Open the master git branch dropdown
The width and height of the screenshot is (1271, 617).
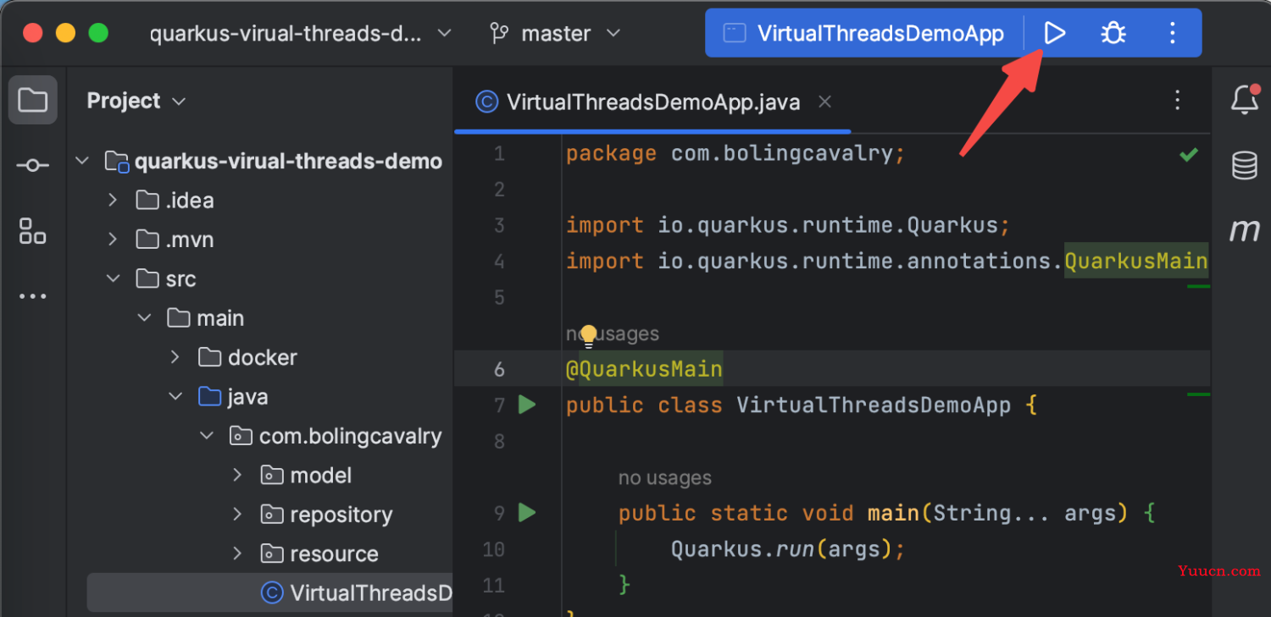coord(555,34)
